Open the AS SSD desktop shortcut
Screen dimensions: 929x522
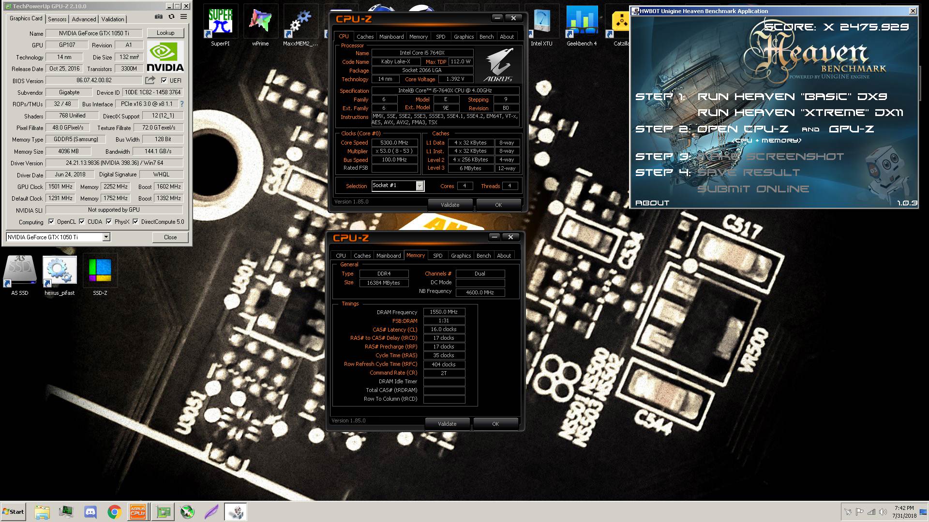pos(20,275)
